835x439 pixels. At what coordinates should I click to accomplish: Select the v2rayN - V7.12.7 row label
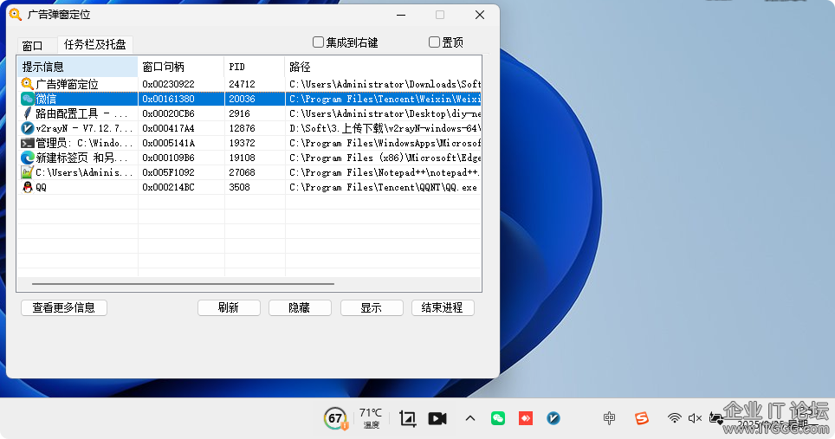[84, 128]
